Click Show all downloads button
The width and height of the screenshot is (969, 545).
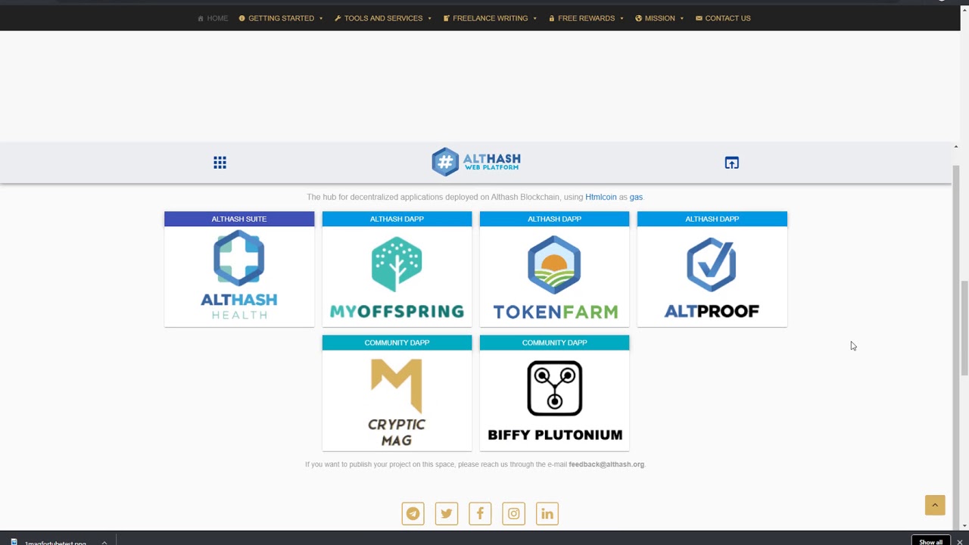point(930,542)
